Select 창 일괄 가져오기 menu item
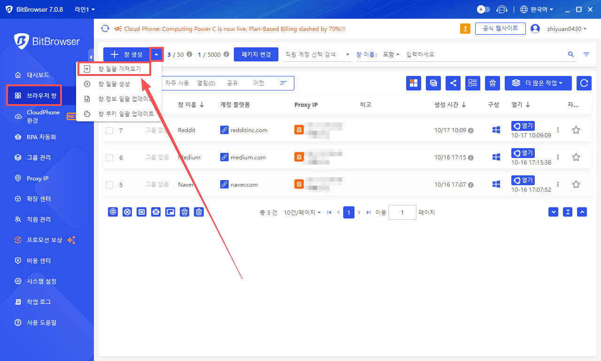The width and height of the screenshot is (601, 361). click(x=119, y=69)
